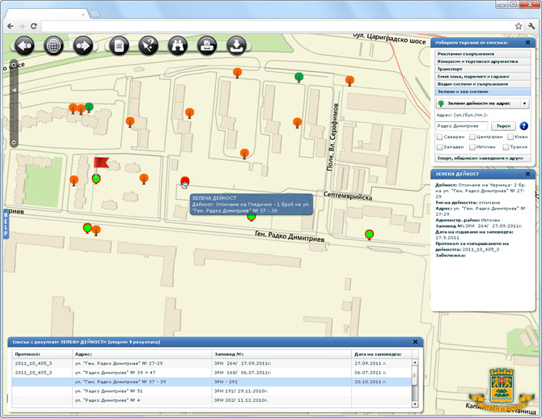Tick the Тракия district checkbox
The height and width of the screenshot is (418, 542).
[x=506, y=147]
